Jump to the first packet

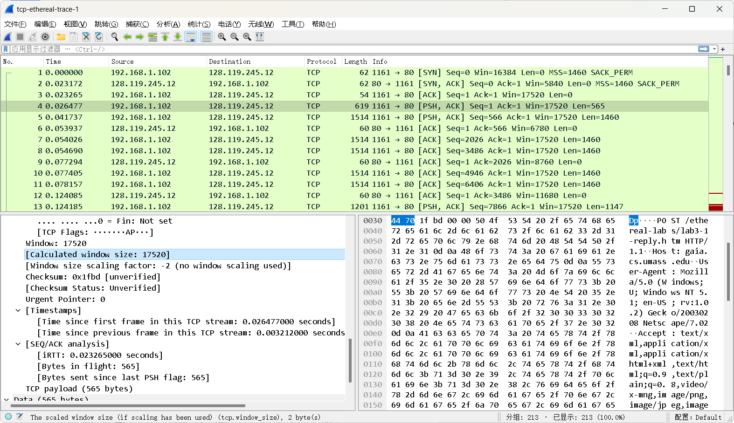[165, 37]
